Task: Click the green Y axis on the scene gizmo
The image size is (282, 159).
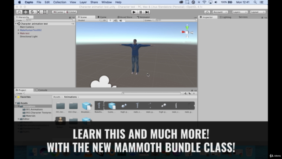Action: pos(187,27)
